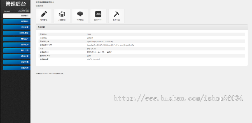This screenshot has height=123, width=252.
Task: Click the Hello, admin greeting text
Action: pyautogui.click(x=25, y=9)
